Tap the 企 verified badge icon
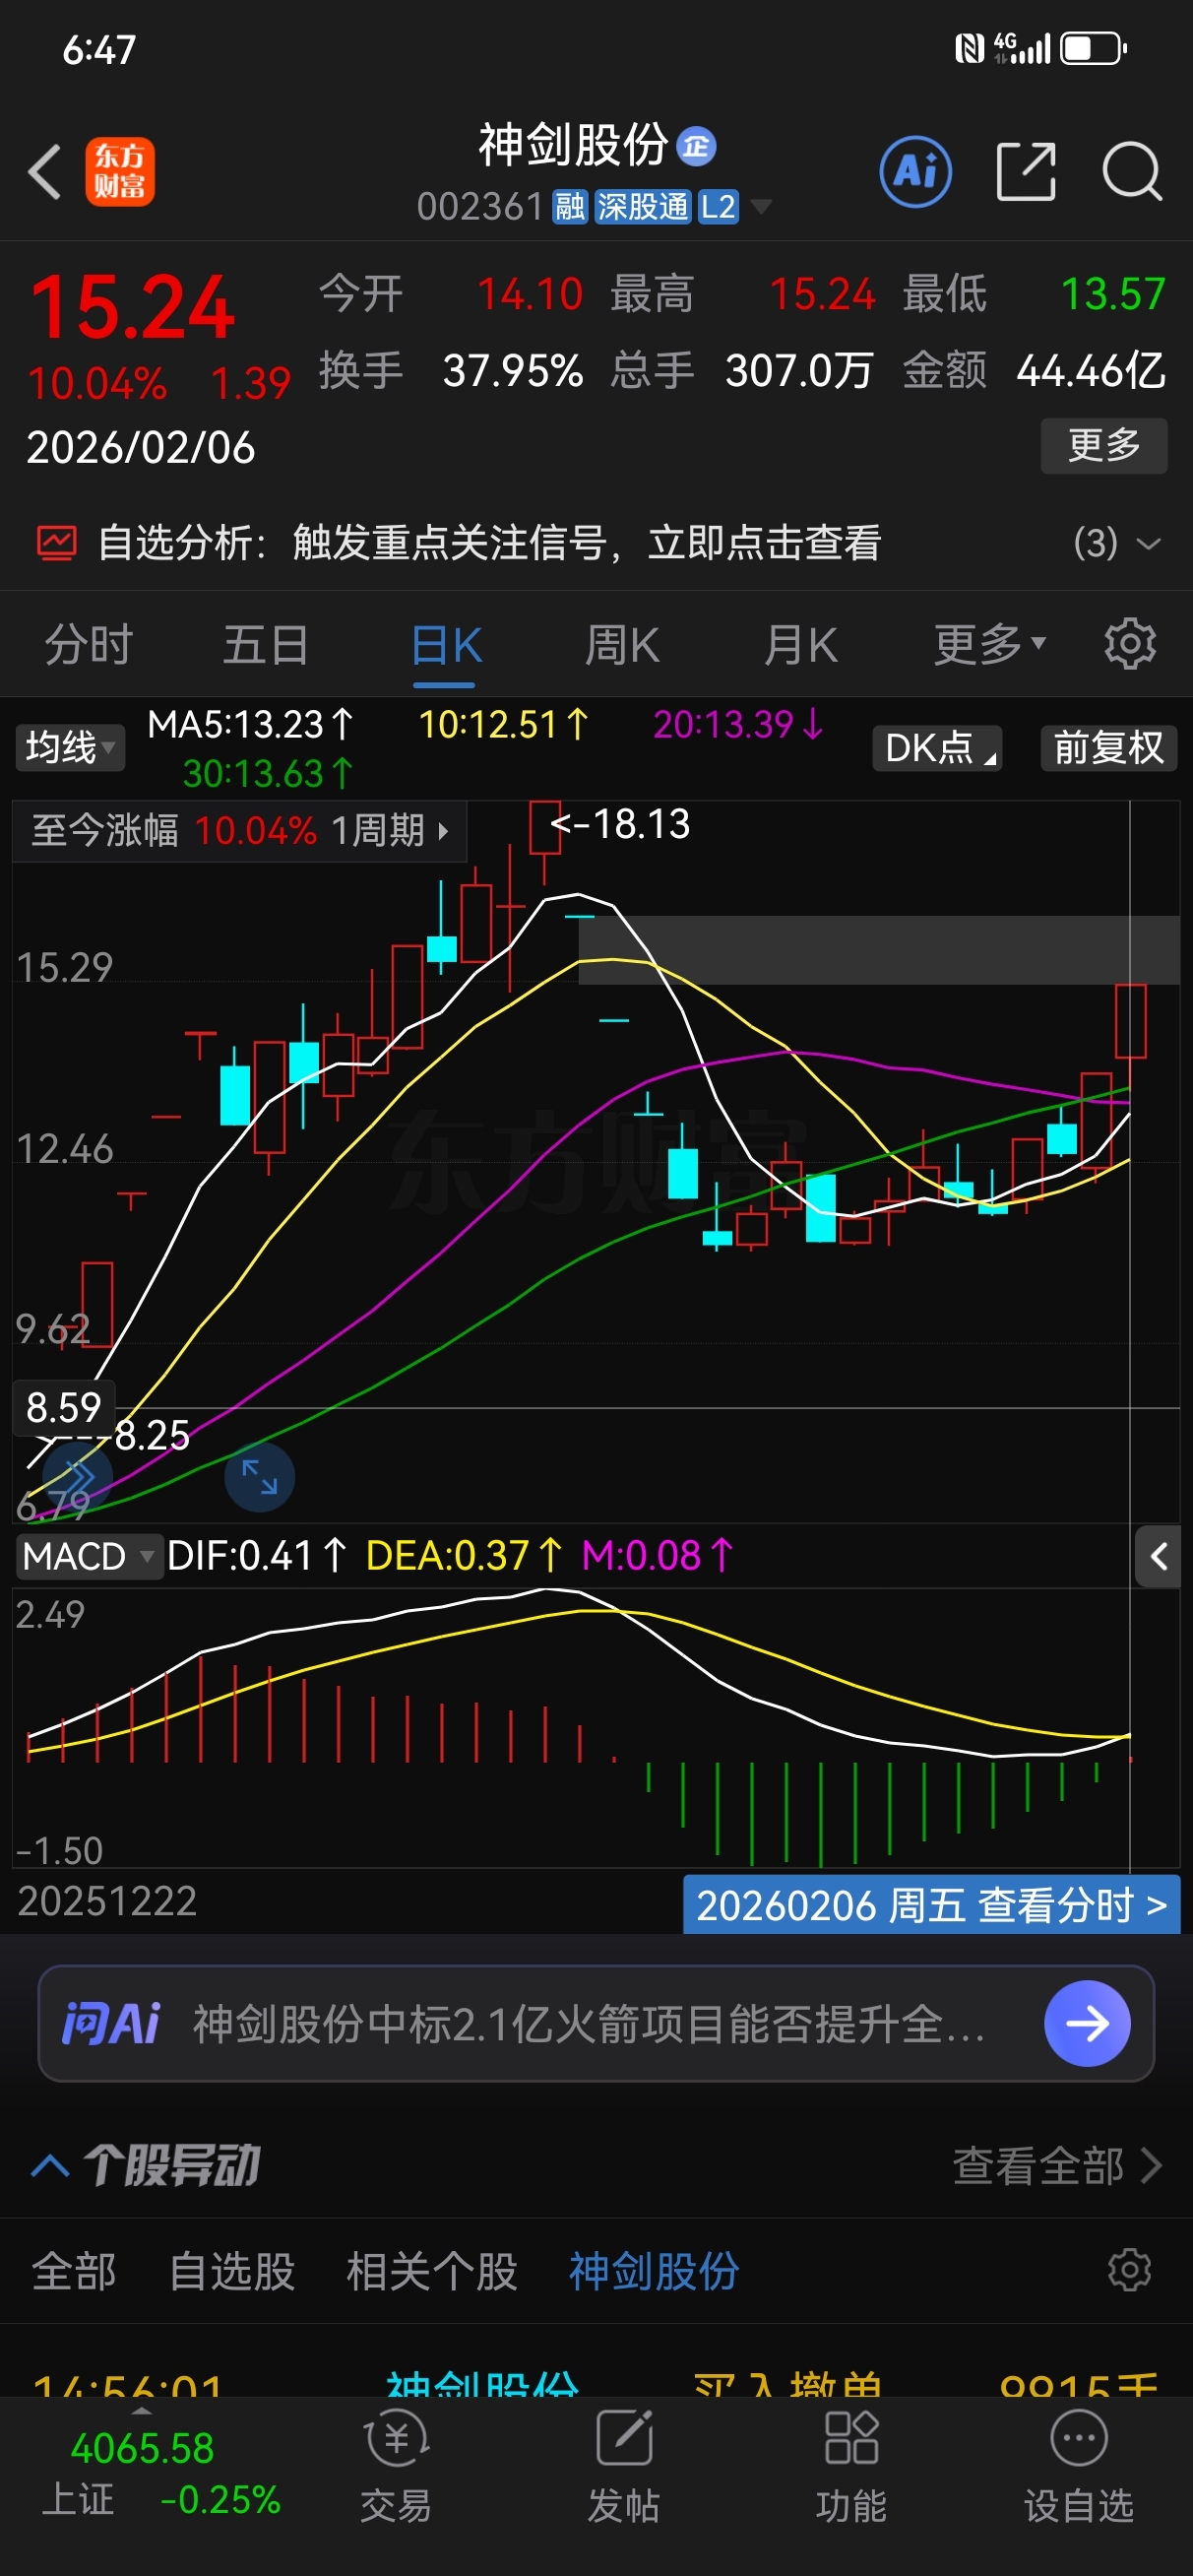Image resolution: width=1193 pixels, height=2576 pixels. (696, 147)
